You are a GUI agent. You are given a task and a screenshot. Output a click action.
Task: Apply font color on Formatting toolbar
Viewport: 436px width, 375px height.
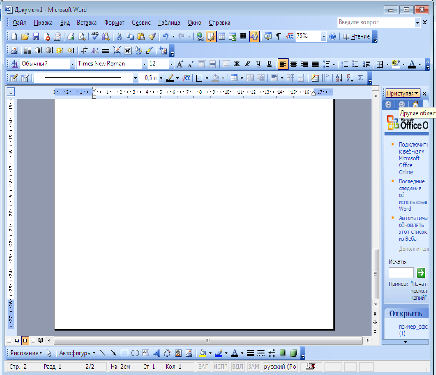(x=412, y=64)
